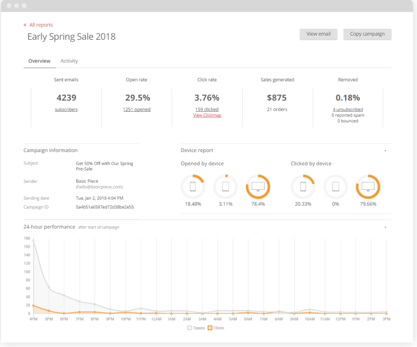417x347 pixels.
Task: Click the subject line Get 50% Off text
Action: (104, 166)
